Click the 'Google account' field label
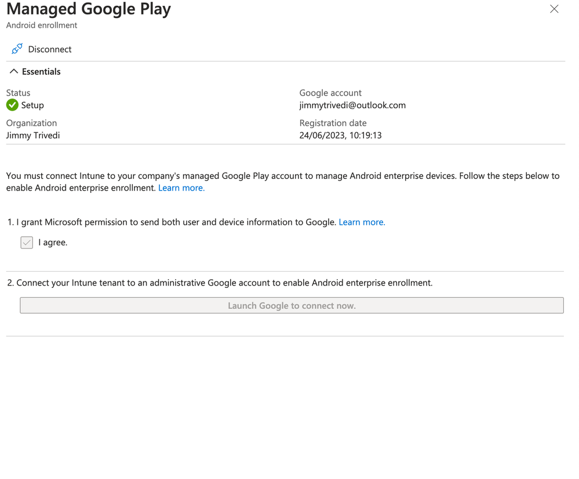This screenshot has width=579, height=479. click(330, 93)
